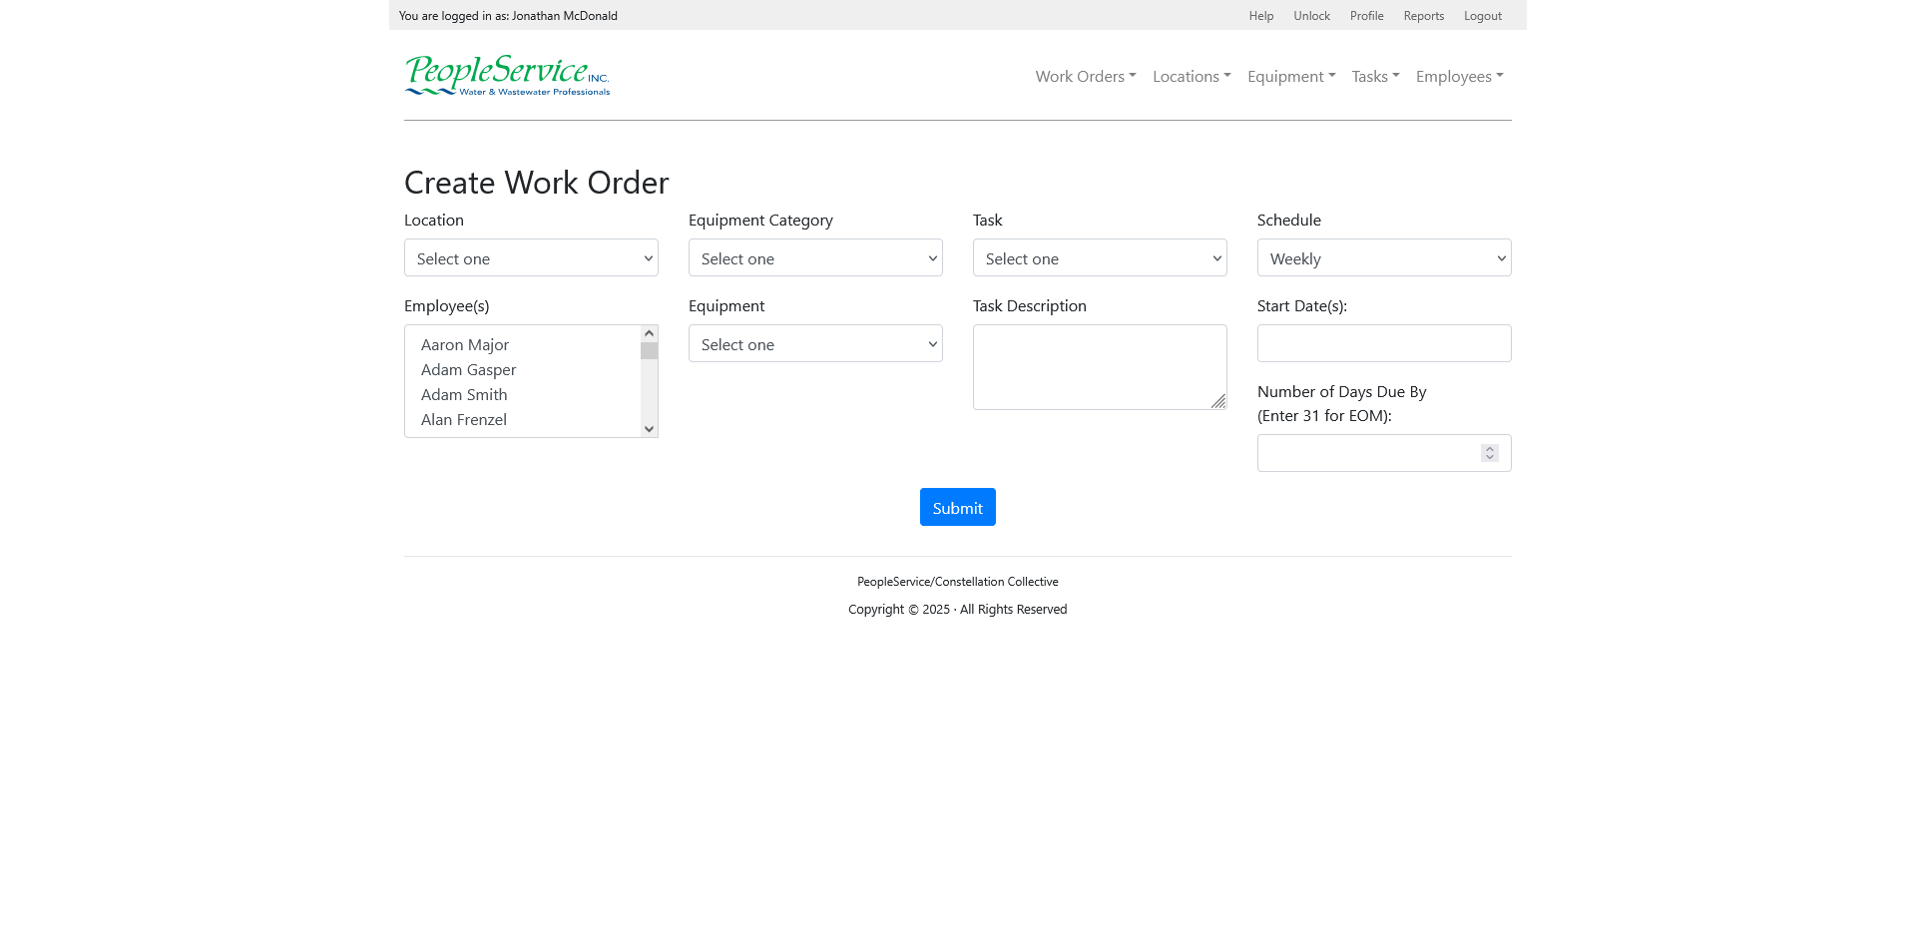Expand the Equipment Category dropdown
Image resolution: width=1916 pixels, height=927 pixels.
coord(815,258)
